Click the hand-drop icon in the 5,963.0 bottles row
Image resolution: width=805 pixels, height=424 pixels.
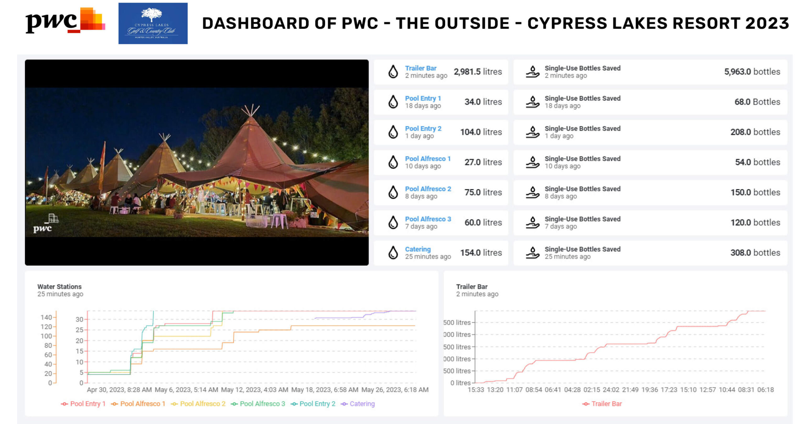tap(532, 72)
